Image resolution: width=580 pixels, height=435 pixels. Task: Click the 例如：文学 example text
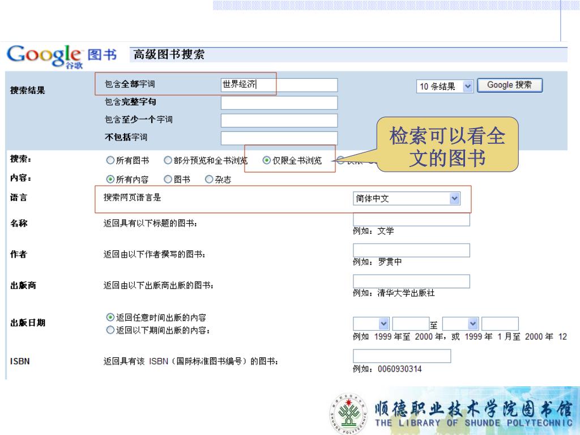tap(373, 231)
